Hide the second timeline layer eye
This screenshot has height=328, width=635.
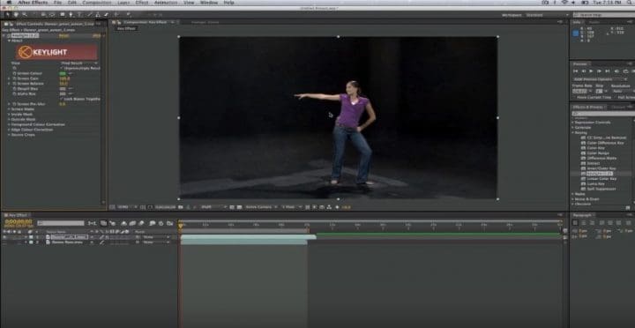4,242
